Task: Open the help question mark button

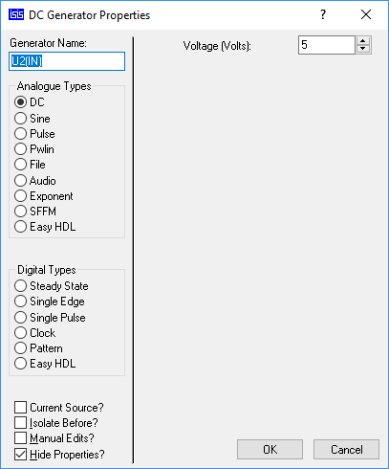Action: pyautogui.click(x=323, y=14)
